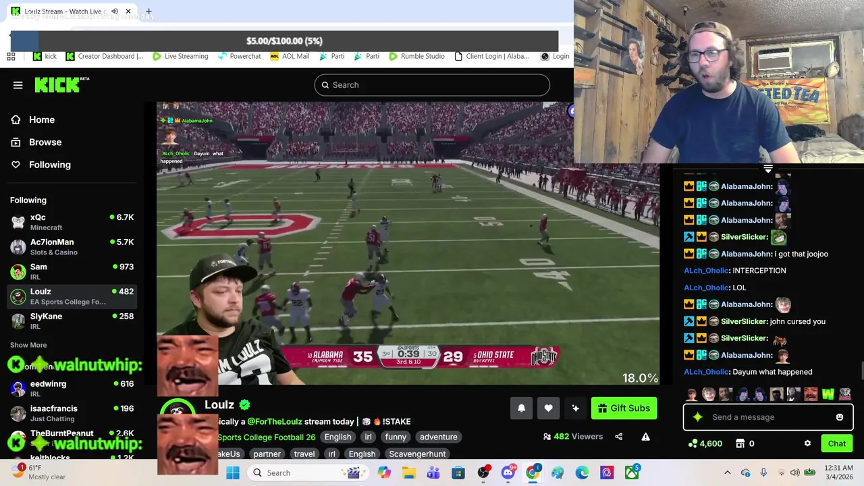Image resolution: width=864 pixels, height=486 pixels.
Task: Click ALch_Oholic's INTERCEPTION chat message
Action: [x=759, y=271]
